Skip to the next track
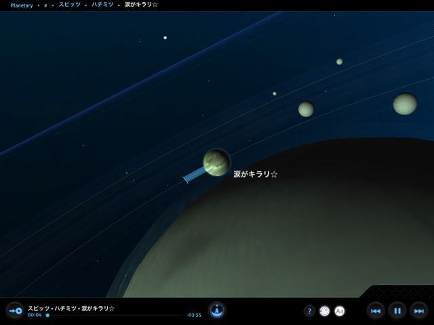434x325 pixels. coord(419,311)
